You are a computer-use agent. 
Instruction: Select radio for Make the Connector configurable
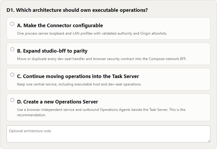click(x=12, y=24)
